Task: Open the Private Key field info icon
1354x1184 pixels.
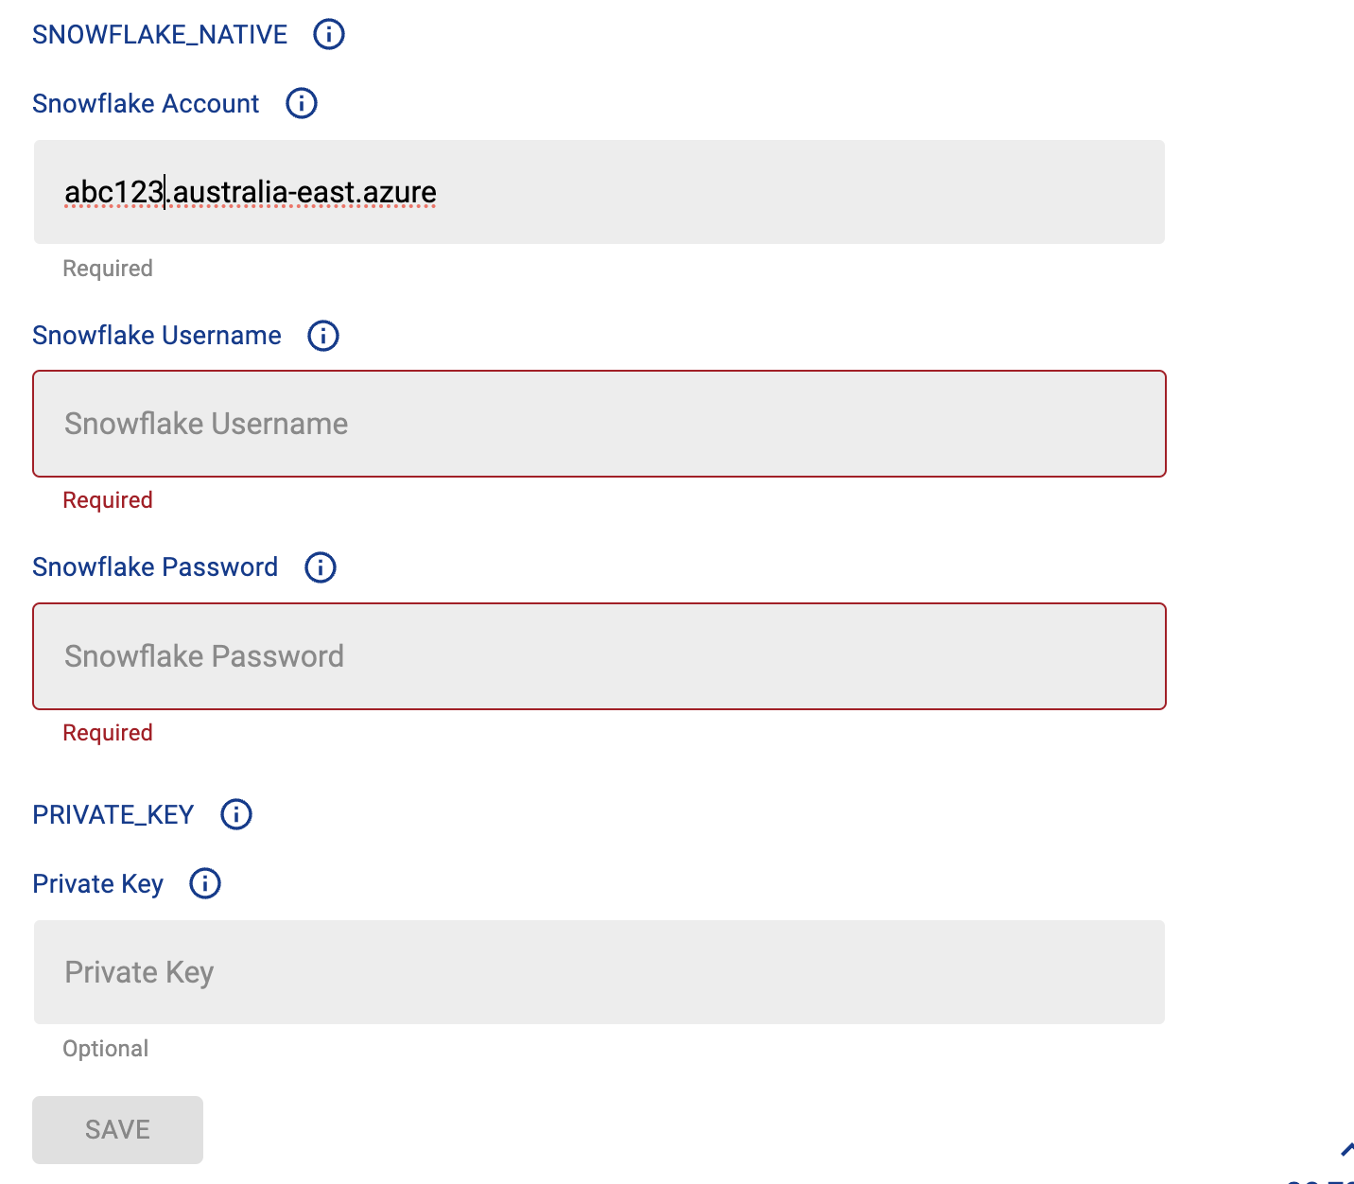Action: tap(205, 883)
